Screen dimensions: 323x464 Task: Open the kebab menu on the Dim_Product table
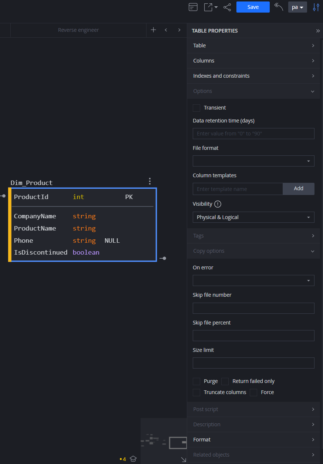(x=149, y=181)
